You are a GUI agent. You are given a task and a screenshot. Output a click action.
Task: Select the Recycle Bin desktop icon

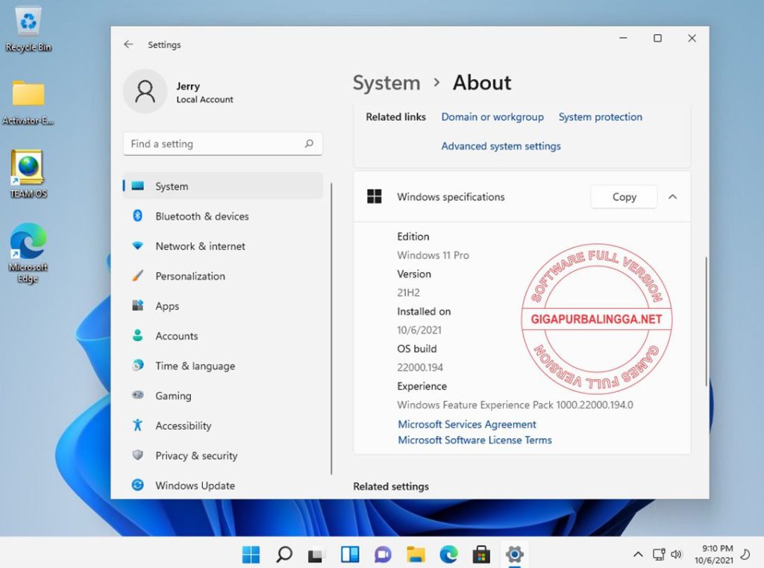tap(28, 30)
